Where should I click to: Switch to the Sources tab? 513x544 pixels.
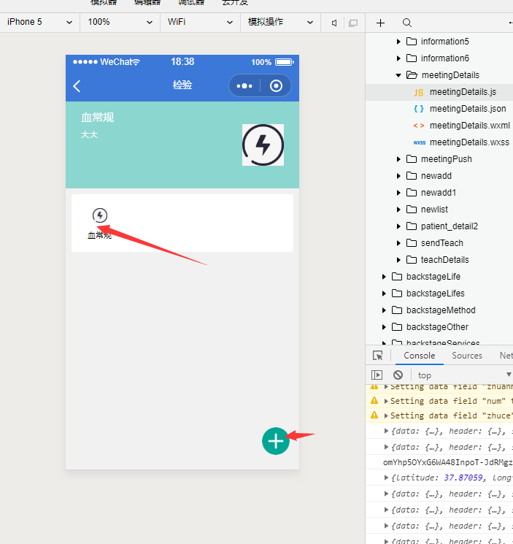(x=467, y=356)
